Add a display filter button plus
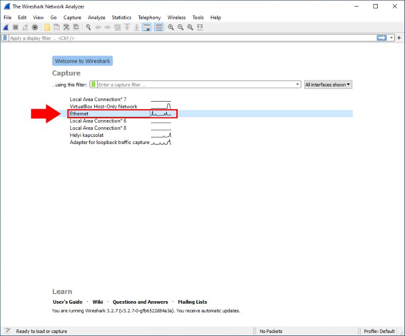This screenshot has width=405, height=336. coord(399,38)
